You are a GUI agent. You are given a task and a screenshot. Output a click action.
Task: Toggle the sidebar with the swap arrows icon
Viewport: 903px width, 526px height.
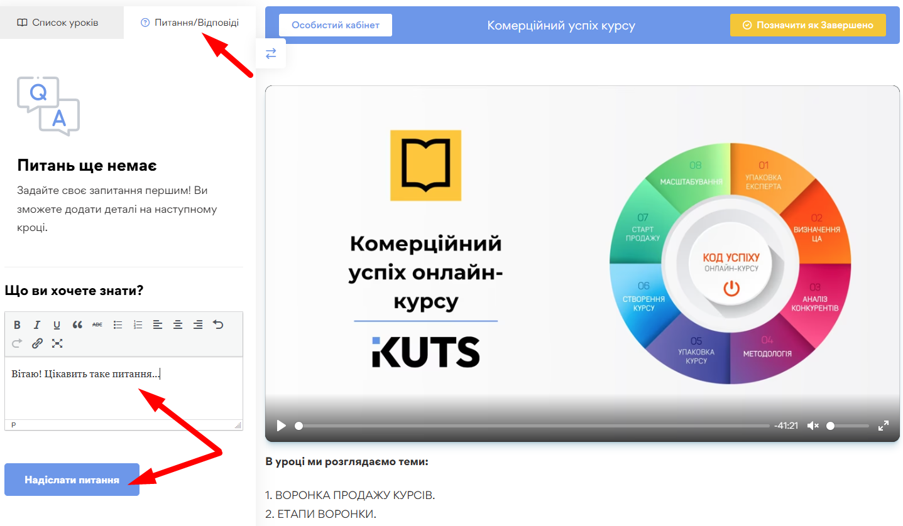[270, 53]
